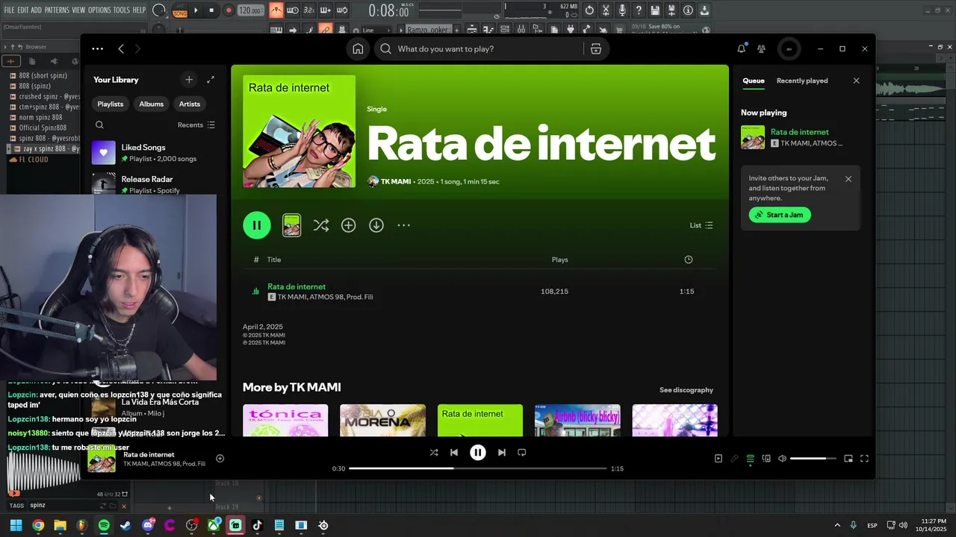Open the Spotify three-dot app menu
This screenshot has width=956, height=537.
[x=98, y=48]
